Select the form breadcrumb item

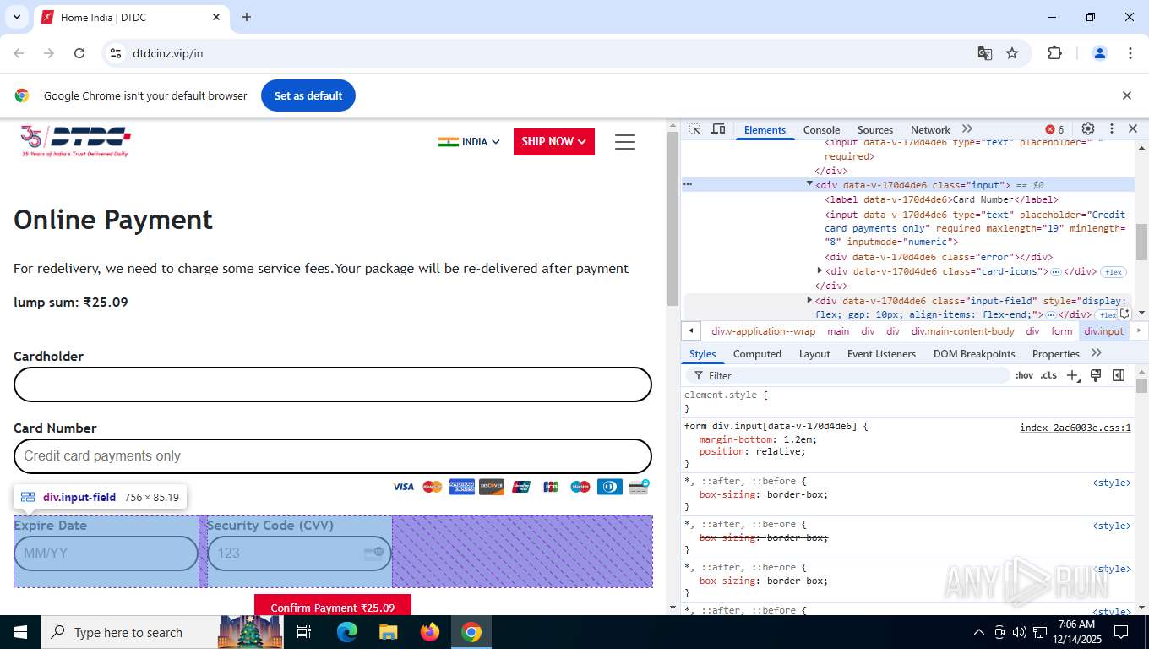tap(1061, 331)
